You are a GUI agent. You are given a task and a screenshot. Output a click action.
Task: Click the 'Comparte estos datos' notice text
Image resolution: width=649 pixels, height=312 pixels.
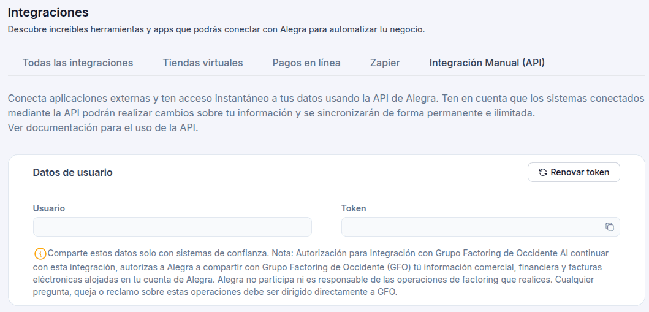tap(321, 272)
